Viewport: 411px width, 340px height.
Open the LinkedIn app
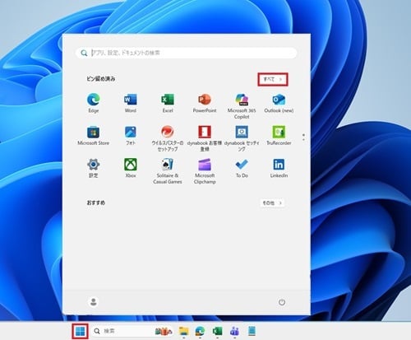coord(279,168)
